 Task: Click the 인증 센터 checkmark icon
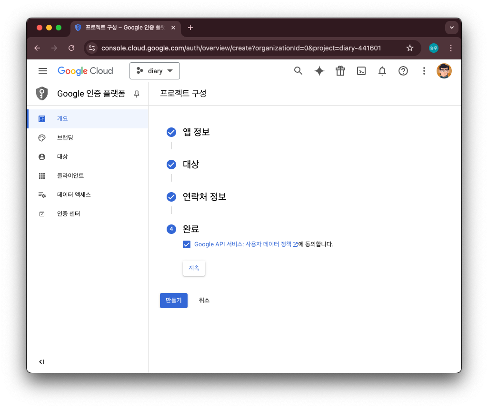[42, 214]
